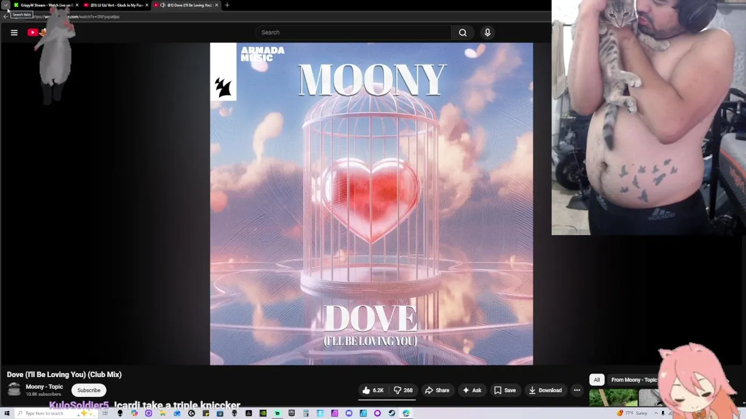Open Calculator from the taskbar
This screenshot has width=746, height=419.
pyautogui.click(x=306, y=413)
